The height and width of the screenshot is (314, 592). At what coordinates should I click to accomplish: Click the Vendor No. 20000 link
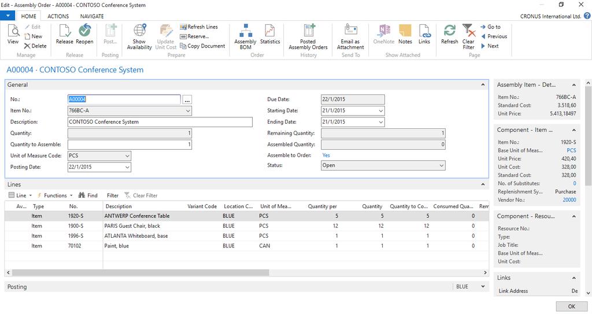(x=569, y=200)
